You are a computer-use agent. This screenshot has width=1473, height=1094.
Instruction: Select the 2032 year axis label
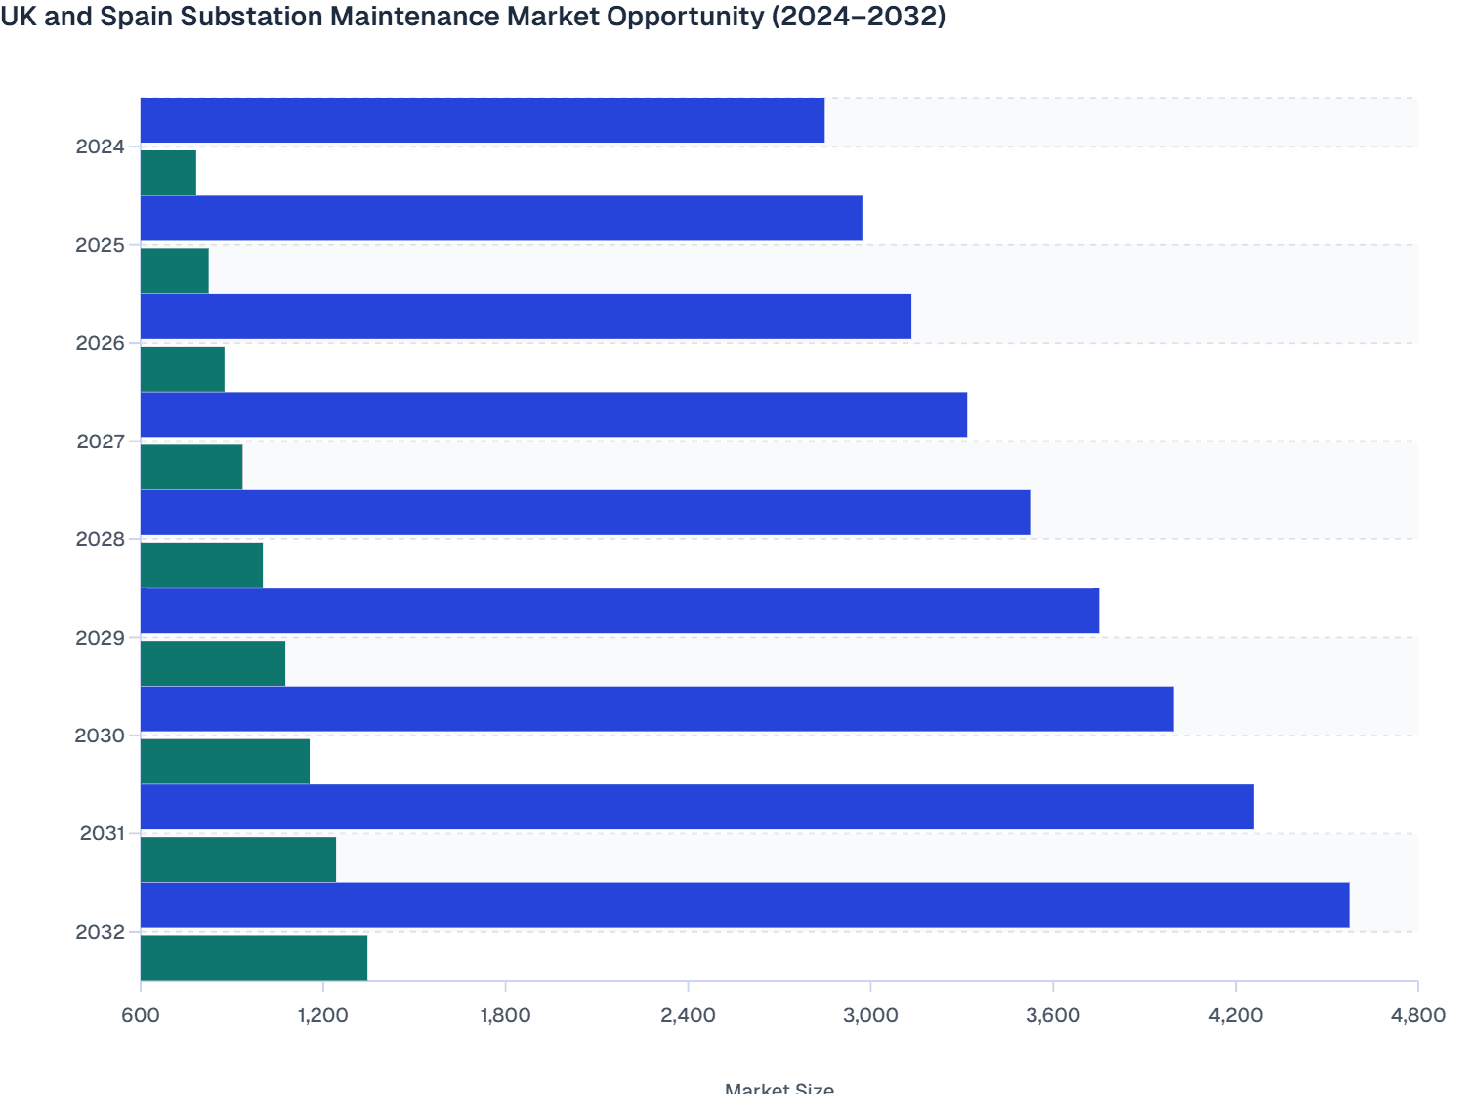point(101,931)
